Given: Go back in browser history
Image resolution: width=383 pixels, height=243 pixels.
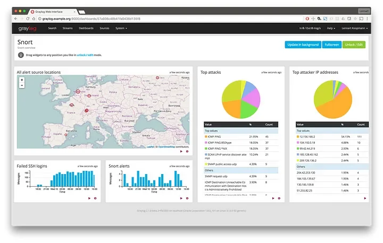Looking at the screenshot, I should pos(16,19).
